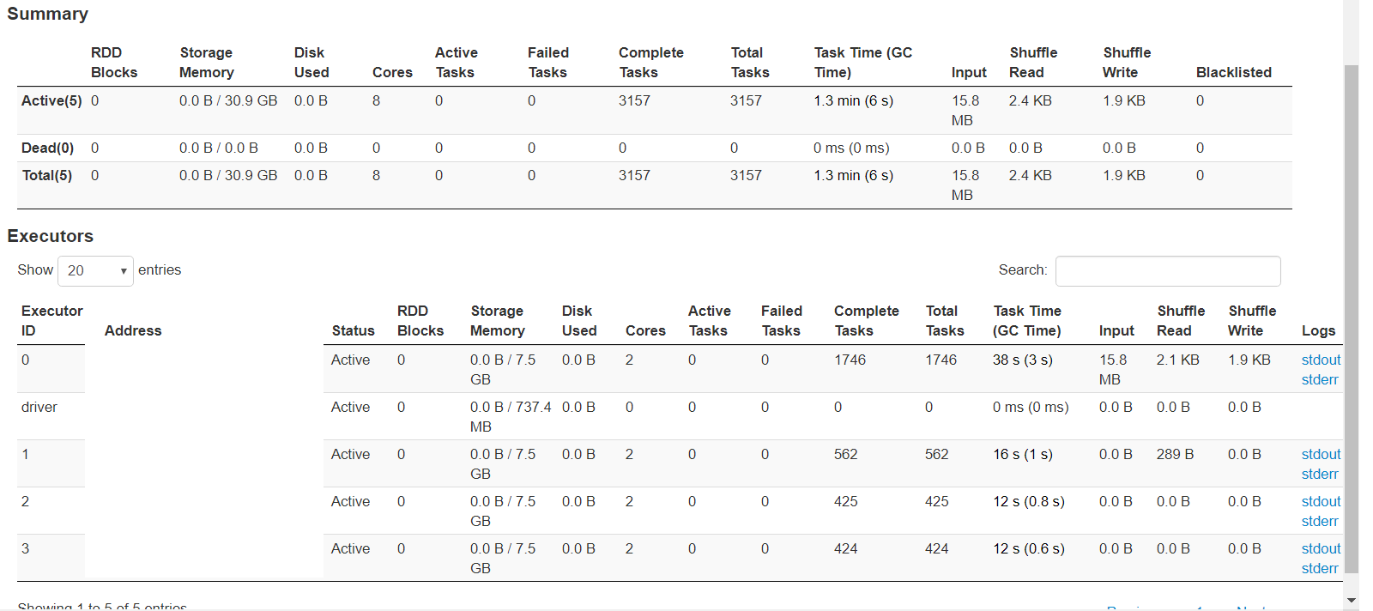Click the 38 s (3 s) task time cell
The height and width of the screenshot is (611, 1373).
point(1022,360)
